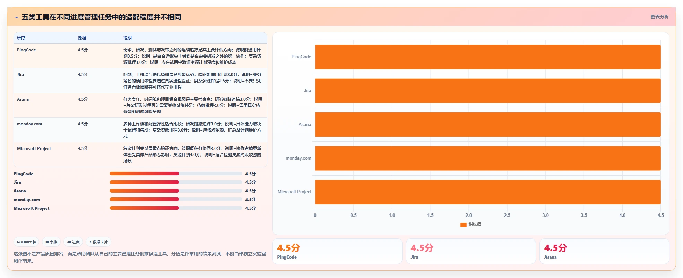Click the Jira description starting 问题、工作流
683x278 pixels.
point(193,81)
